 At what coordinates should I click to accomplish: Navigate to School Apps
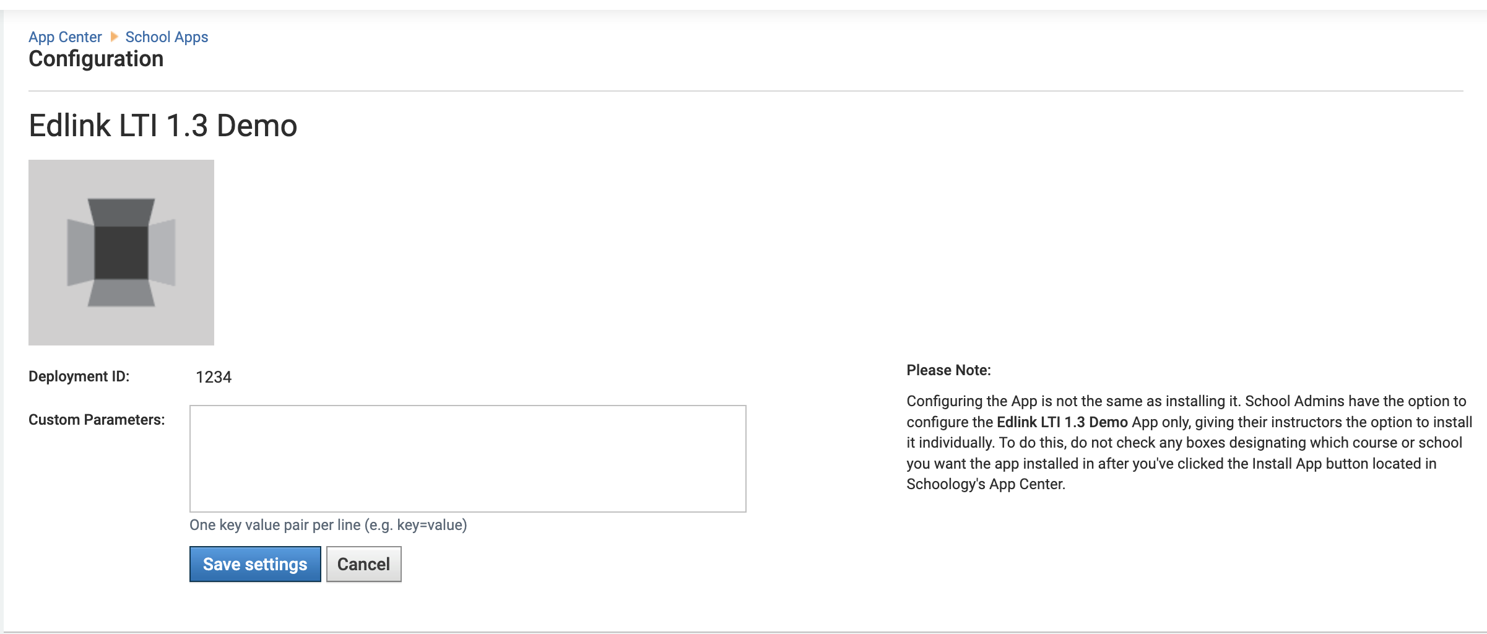point(167,37)
